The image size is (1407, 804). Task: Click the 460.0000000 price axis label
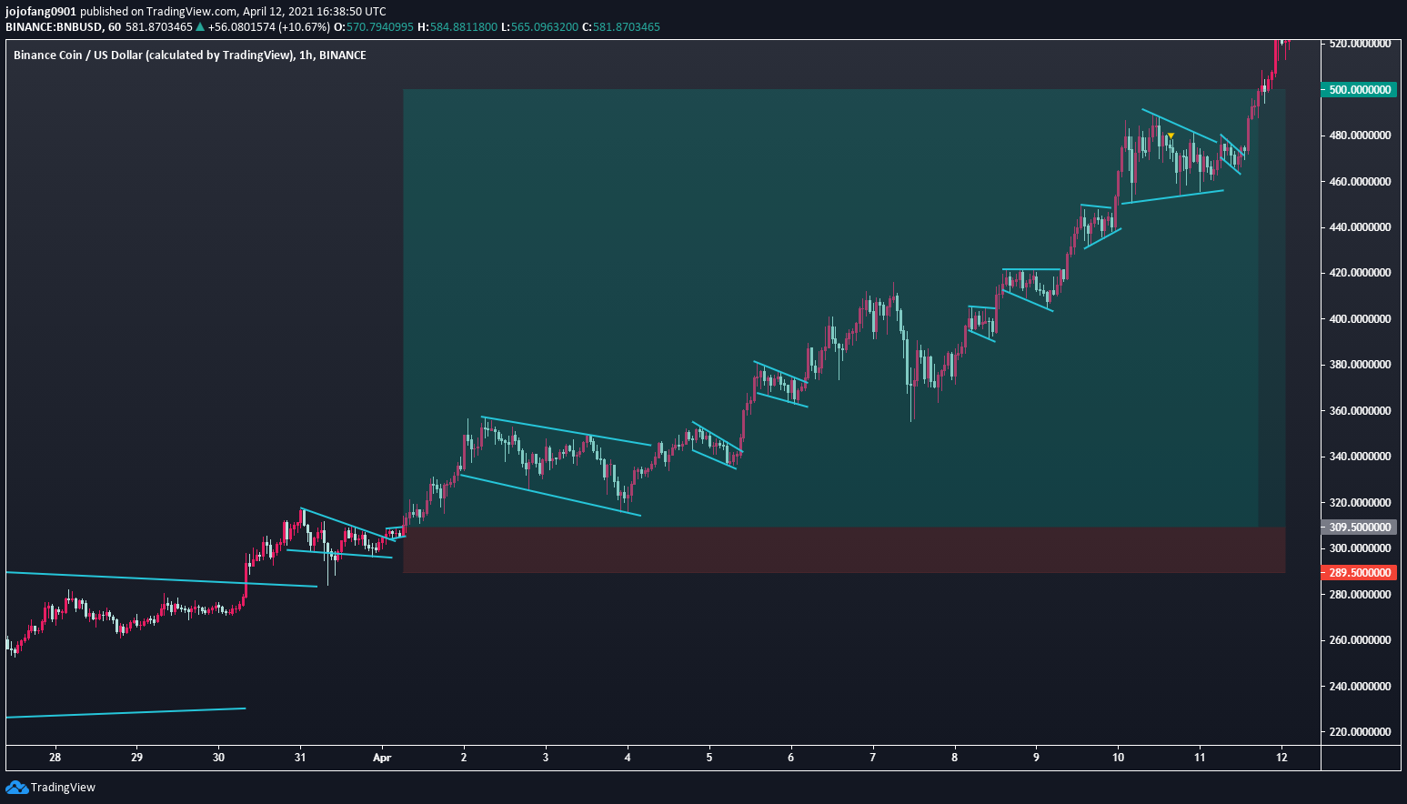coord(1360,182)
